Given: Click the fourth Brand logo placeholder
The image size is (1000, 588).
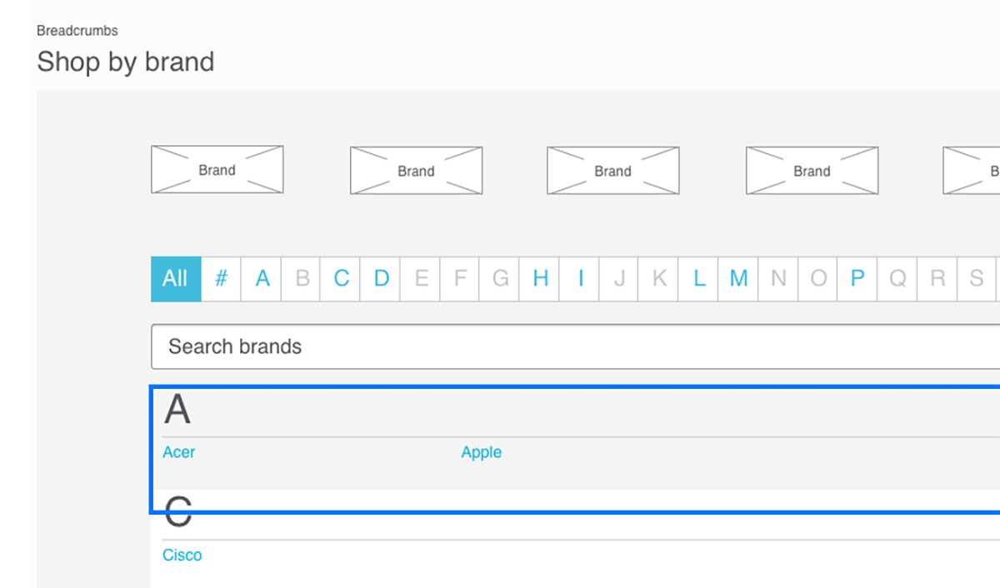Looking at the screenshot, I should pos(812,171).
